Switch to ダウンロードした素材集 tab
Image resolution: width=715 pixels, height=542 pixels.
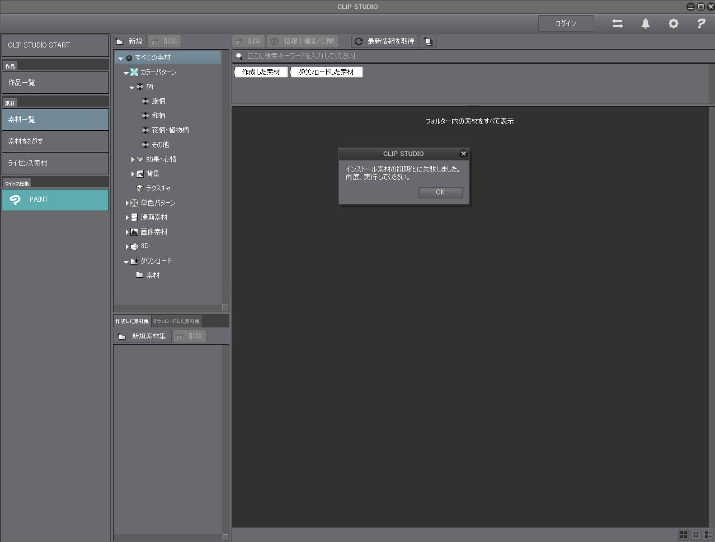coord(176,321)
